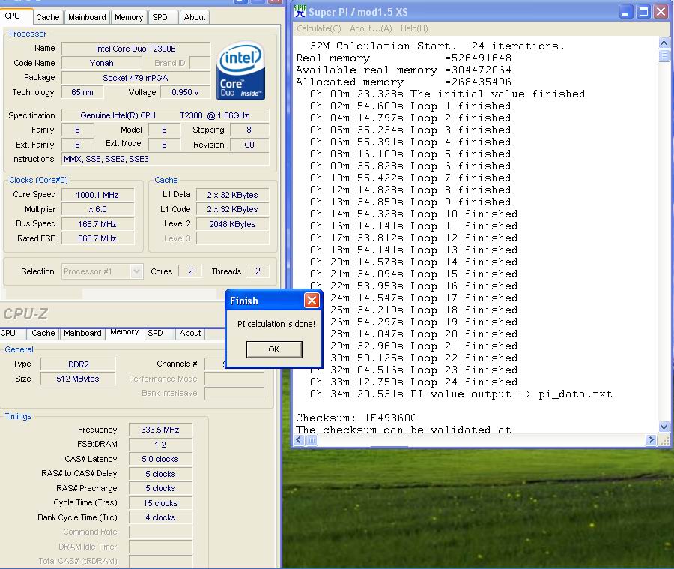This screenshot has height=569, width=674.
Task: Click the scroll right arrow in Super PI
Action: tap(651, 440)
